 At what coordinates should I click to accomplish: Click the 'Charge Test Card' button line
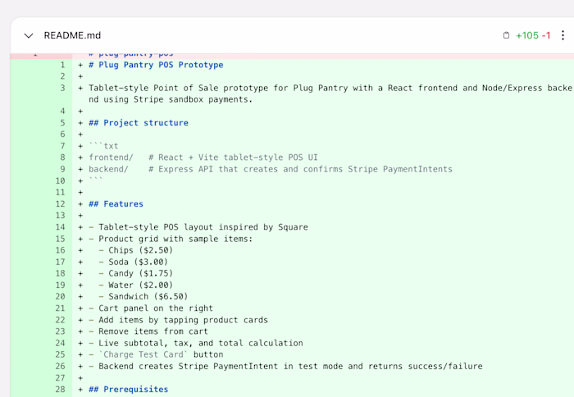click(160, 355)
